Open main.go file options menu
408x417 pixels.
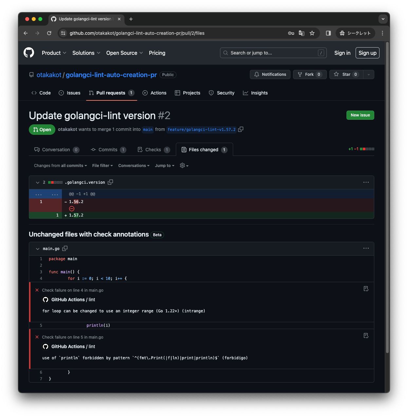[x=366, y=248]
